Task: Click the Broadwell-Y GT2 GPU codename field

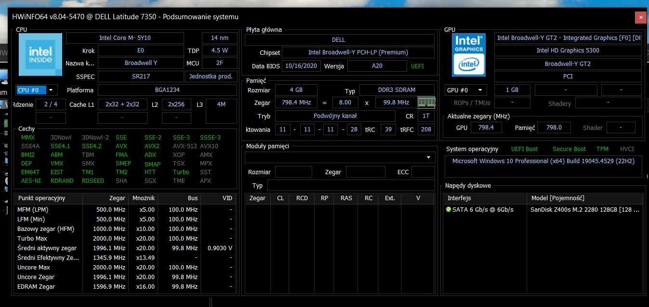Action: point(568,64)
